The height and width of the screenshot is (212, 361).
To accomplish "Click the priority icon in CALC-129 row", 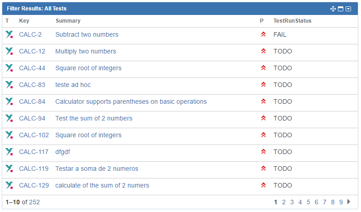I will [263, 185].
